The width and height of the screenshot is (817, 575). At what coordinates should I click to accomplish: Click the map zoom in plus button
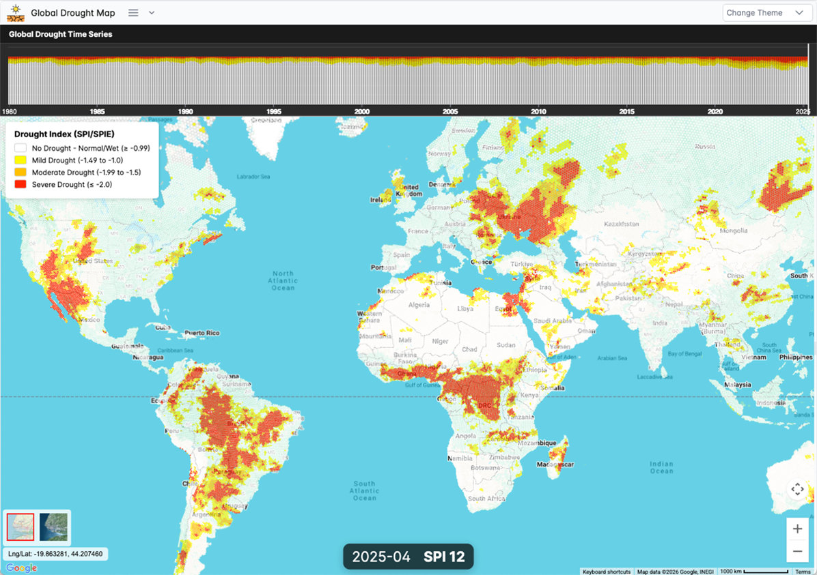click(797, 529)
